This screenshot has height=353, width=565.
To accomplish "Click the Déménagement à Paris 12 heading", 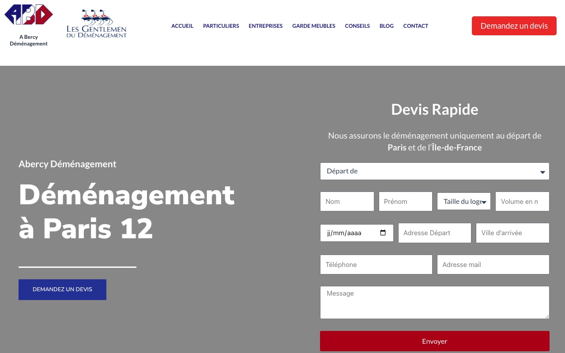I will tap(127, 211).
